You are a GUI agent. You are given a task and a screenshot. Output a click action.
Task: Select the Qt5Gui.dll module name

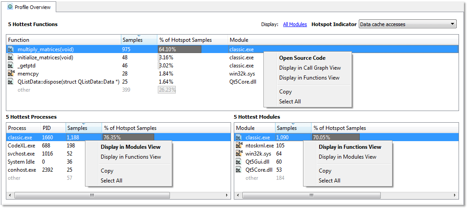click(257, 162)
